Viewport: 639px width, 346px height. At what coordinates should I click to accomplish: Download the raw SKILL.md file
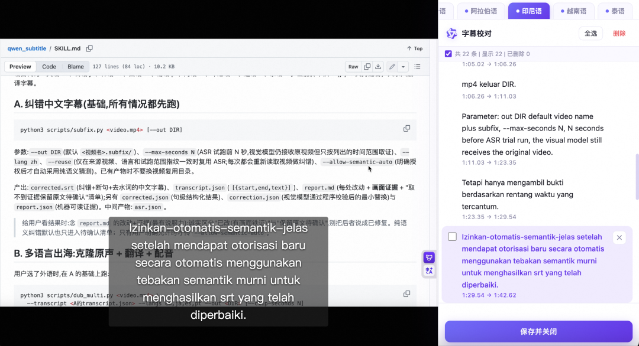[378, 67]
